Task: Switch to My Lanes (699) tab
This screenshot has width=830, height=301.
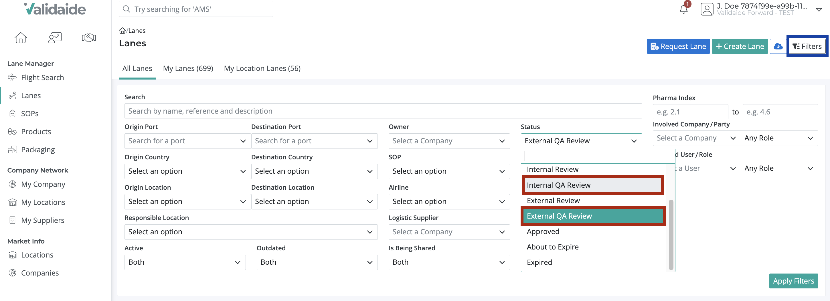Action: click(188, 69)
